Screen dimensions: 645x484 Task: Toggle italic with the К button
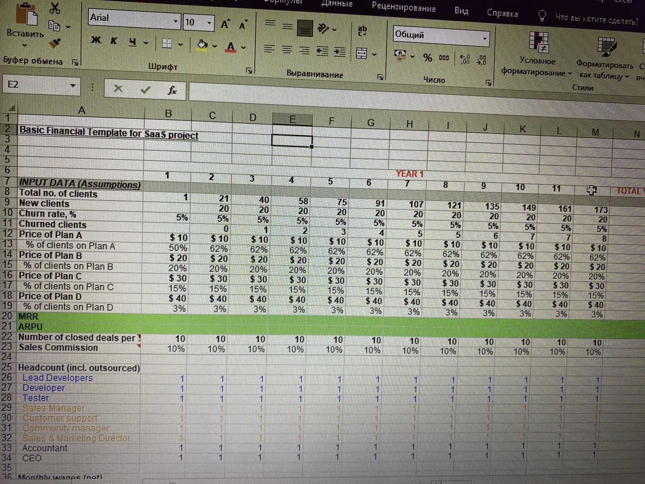pyautogui.click(x=114, y=40)
